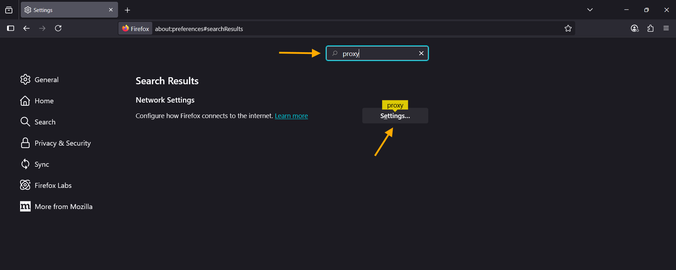Open the Search settings category
Image resolution: width=676 pixels, height=270 pixels.
point(38,122)
